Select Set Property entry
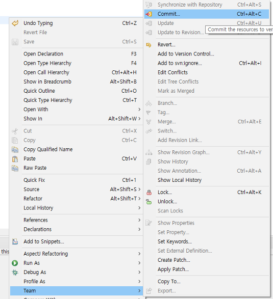The image size is (273, 299). [x=207, y=232]
